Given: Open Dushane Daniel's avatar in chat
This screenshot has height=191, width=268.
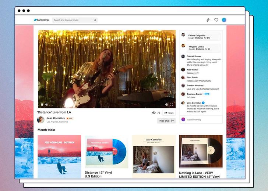Looking at the screenshot, I should point(183,94).
